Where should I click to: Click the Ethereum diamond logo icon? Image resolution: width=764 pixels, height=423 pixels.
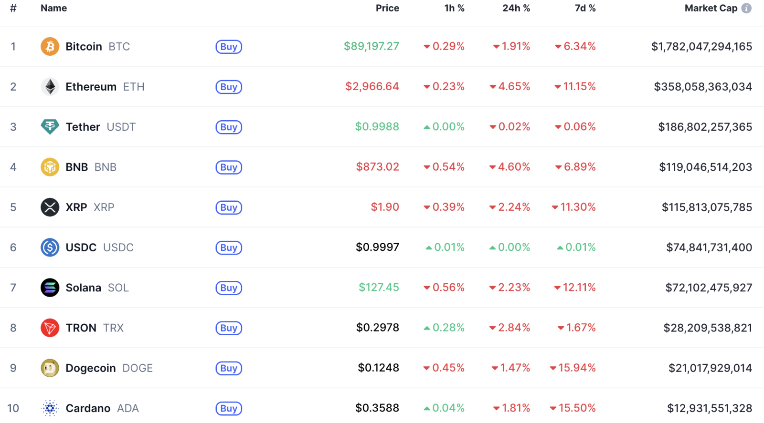coord(50,87)
